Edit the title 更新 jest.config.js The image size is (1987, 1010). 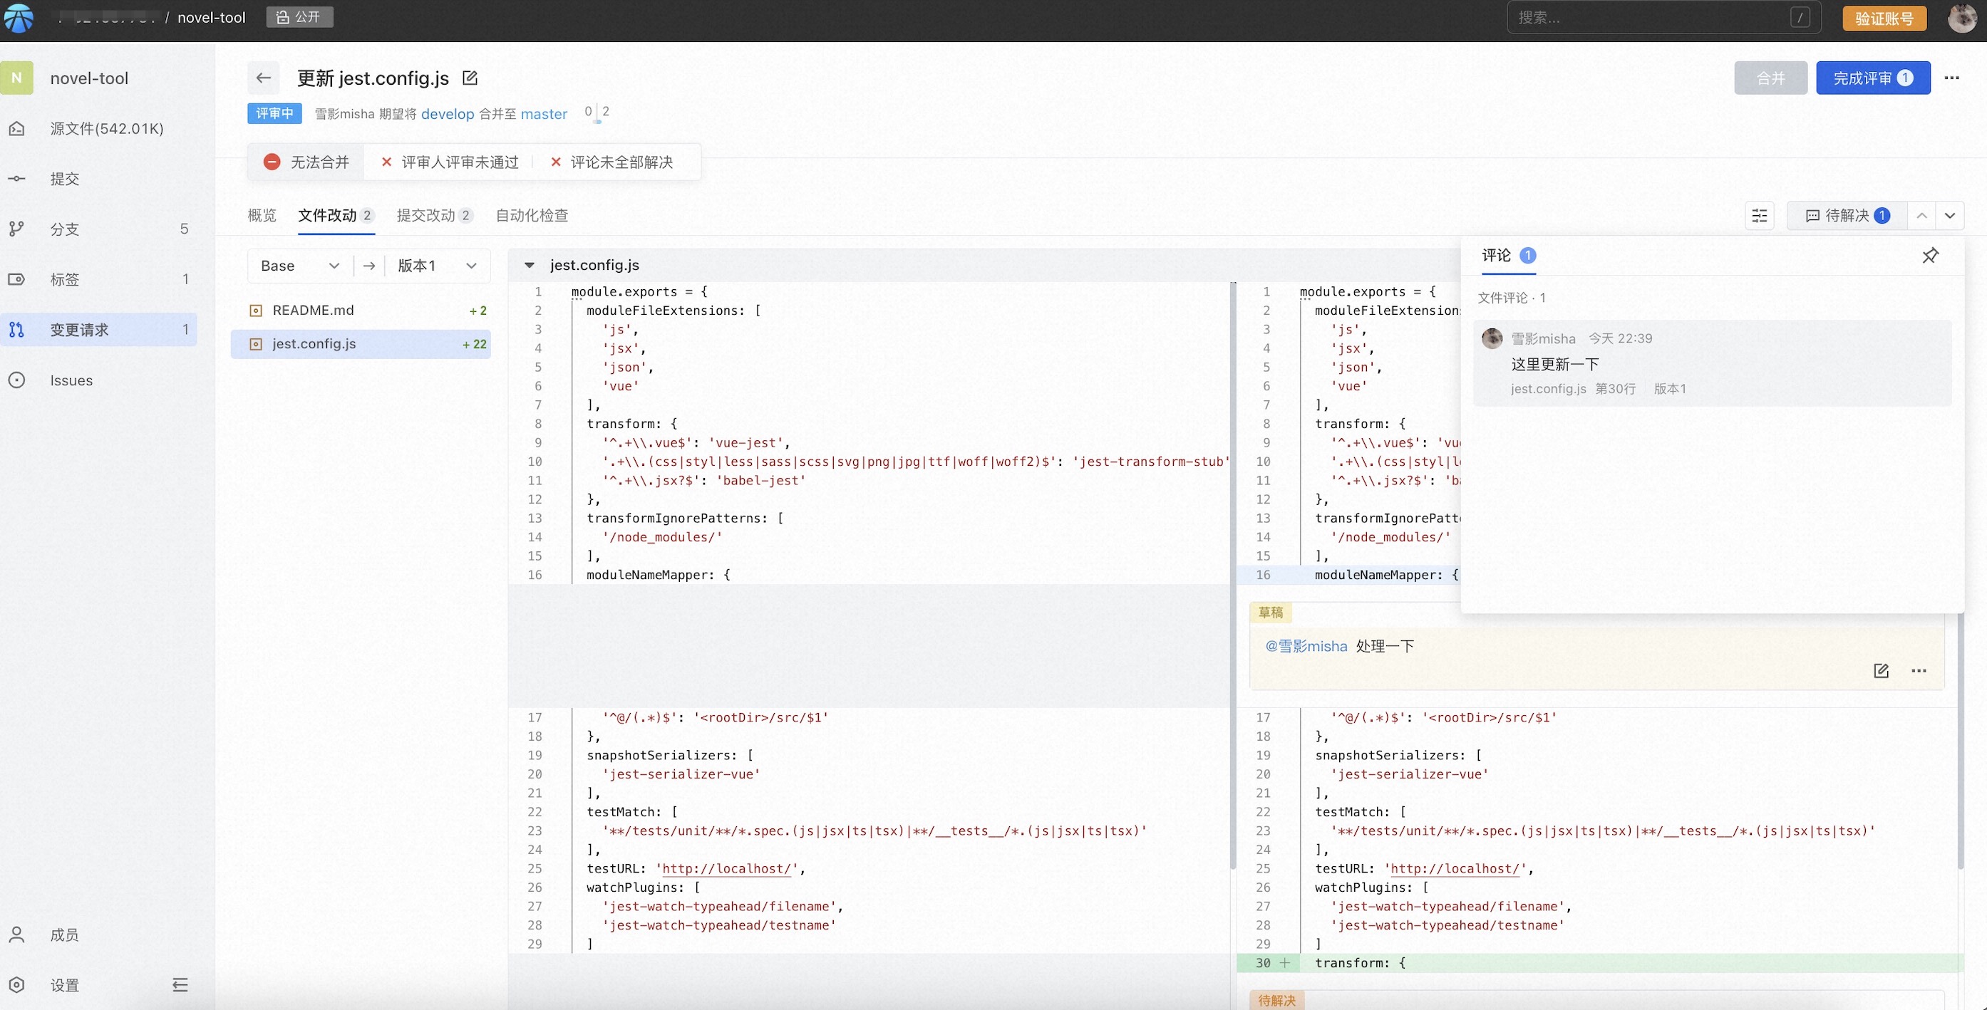tap(470, 78)
